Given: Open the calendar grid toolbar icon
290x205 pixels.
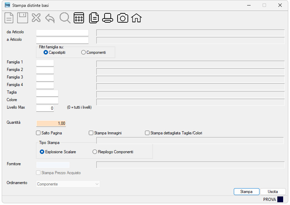Looking at the screenshot, I should click(x=79, y=18).
